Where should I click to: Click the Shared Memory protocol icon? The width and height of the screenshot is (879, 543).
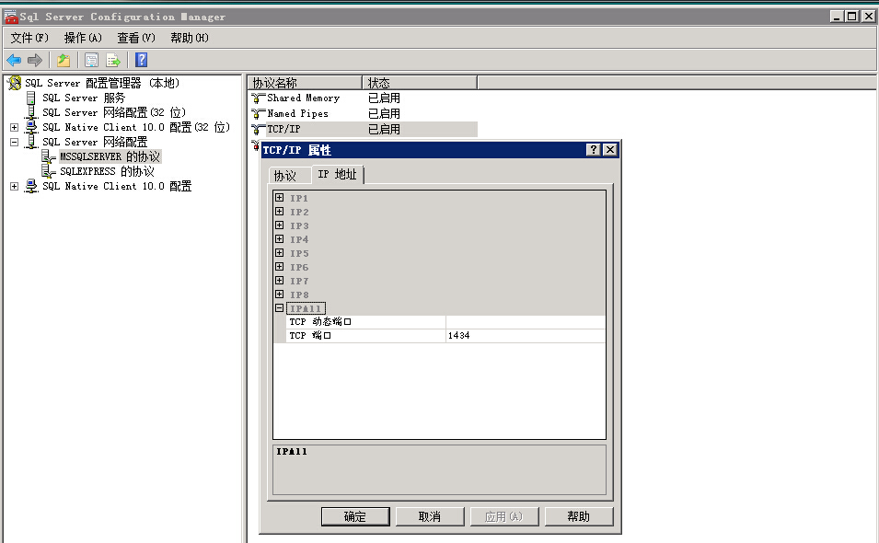point(258,98)
